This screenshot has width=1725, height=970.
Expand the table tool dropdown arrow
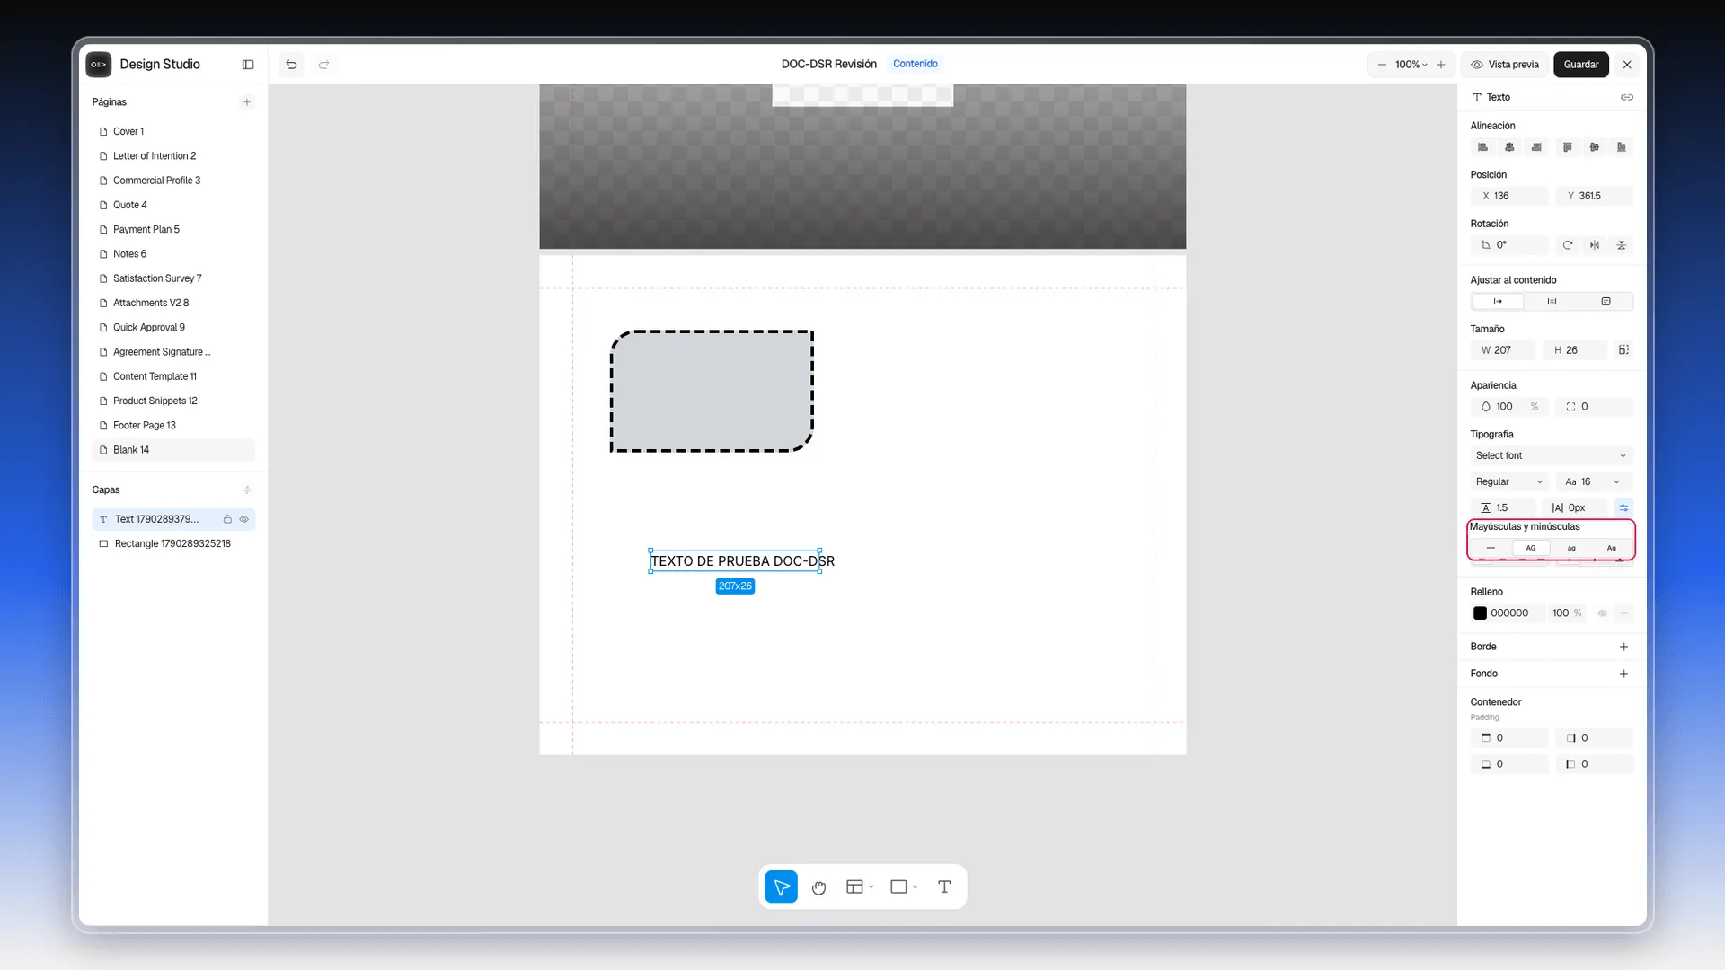pyautogui.click(x=871, y=887)
